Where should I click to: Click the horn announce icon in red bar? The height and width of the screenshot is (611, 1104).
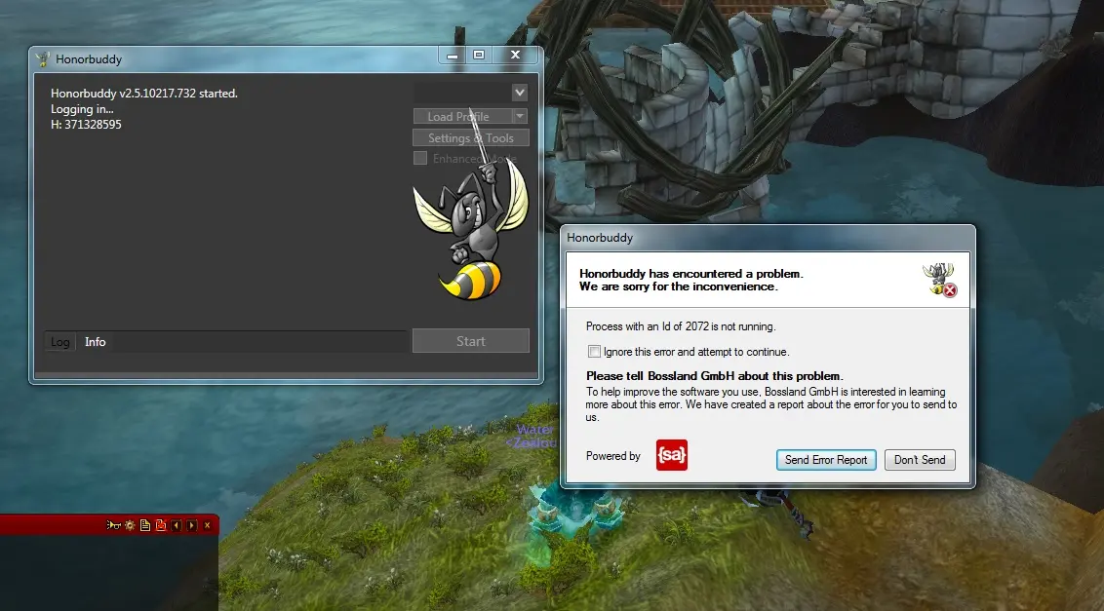(x=113, y=525)
